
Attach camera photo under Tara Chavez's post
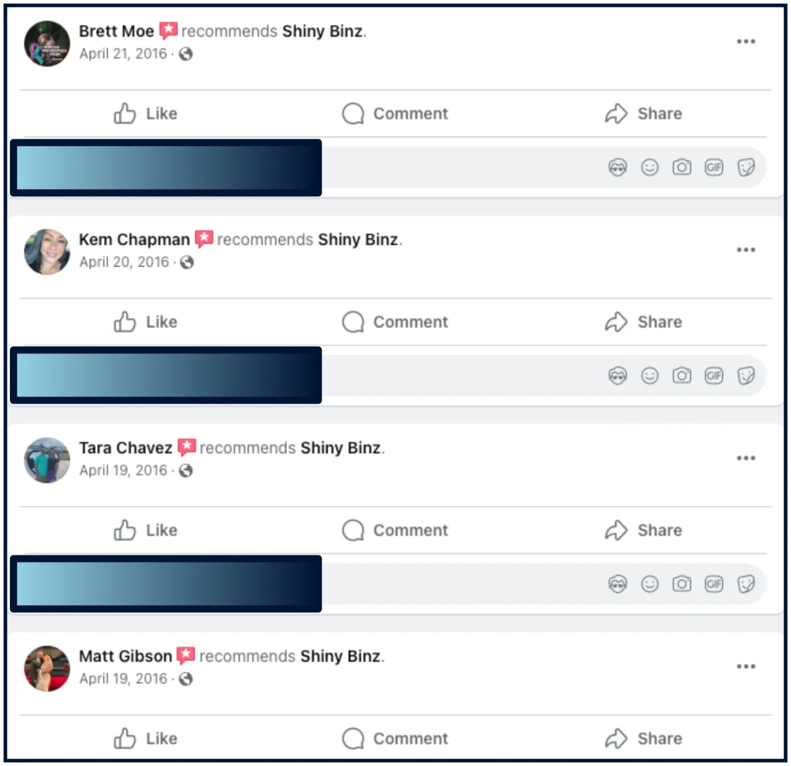[x=682, y=584]
